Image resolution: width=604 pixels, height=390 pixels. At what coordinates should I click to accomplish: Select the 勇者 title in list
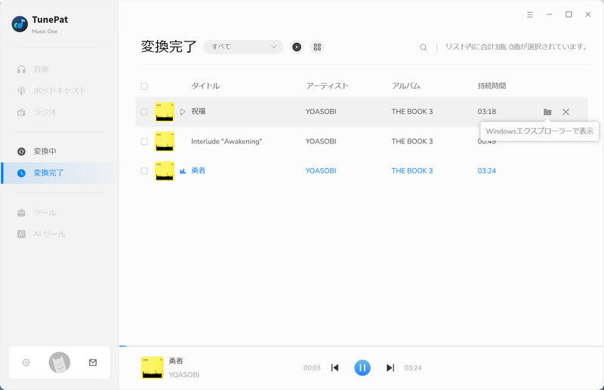pos(199,170)
